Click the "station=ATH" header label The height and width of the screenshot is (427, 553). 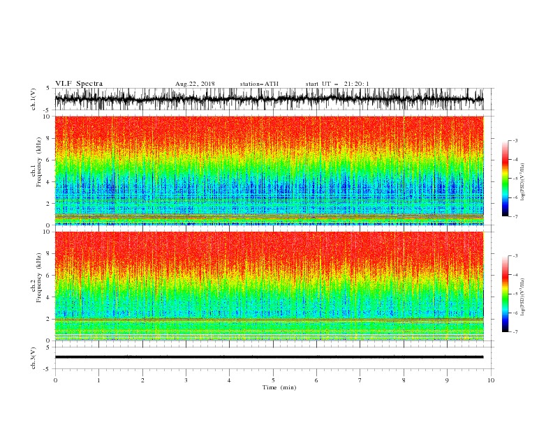tap(259, 84)
